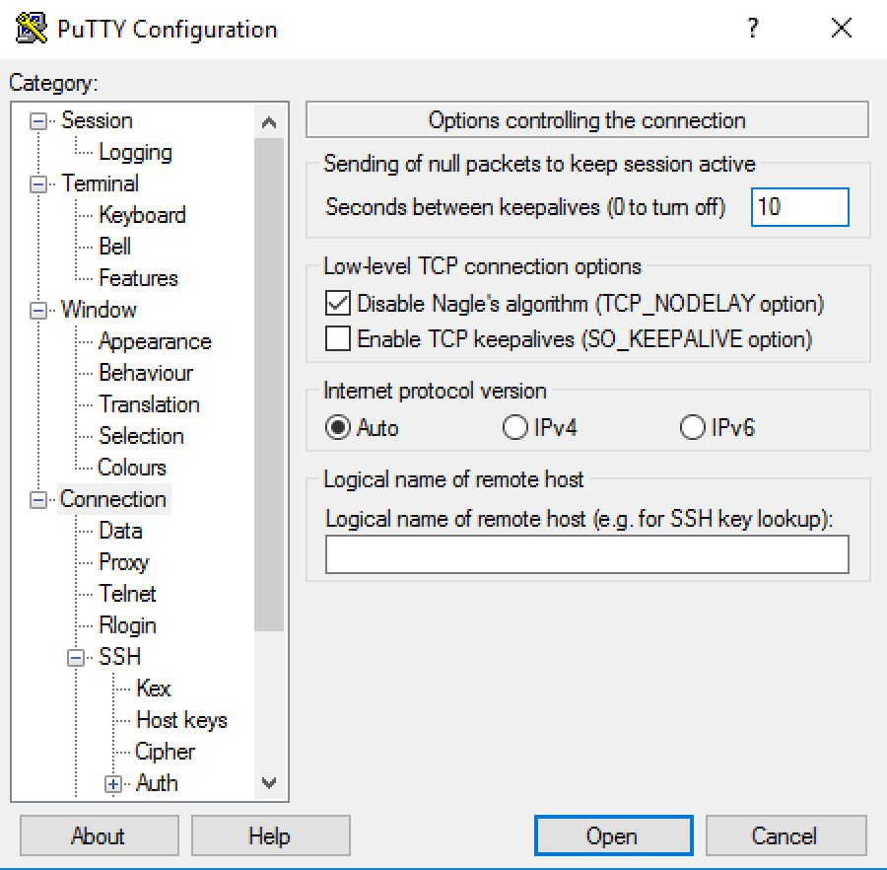Select the Colours category
The width and height of the screenshot is (887, 870).
click(x=132, y=468)
